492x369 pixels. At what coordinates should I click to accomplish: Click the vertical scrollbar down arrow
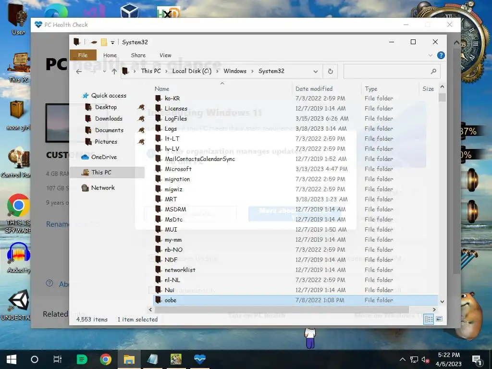pos(442,302)
